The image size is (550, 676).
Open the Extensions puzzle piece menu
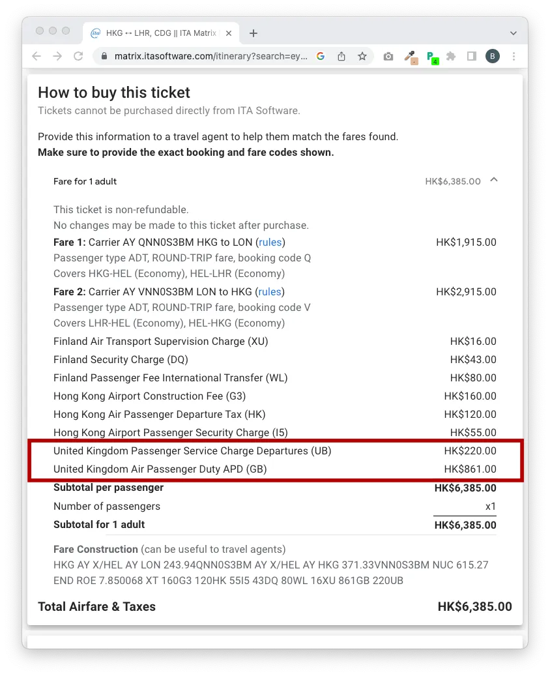pos(451,56)
